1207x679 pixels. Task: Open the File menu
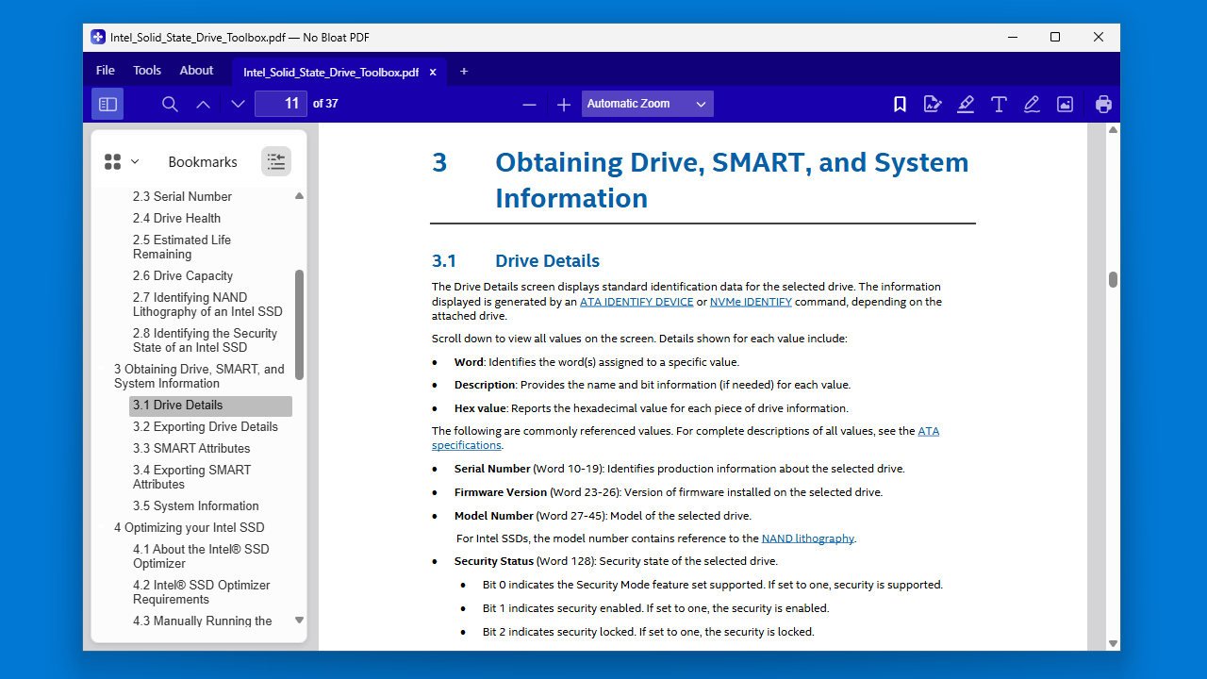106,70
